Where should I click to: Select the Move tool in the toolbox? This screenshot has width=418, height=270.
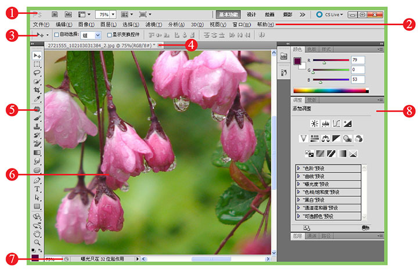(37, 56)
